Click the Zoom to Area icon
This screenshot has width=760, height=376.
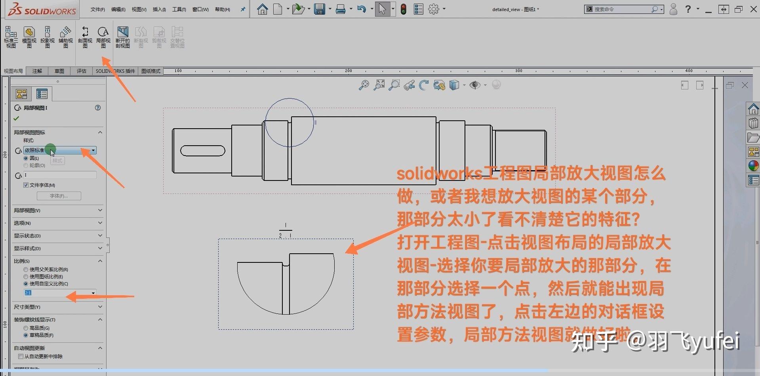tap(379, 85)
